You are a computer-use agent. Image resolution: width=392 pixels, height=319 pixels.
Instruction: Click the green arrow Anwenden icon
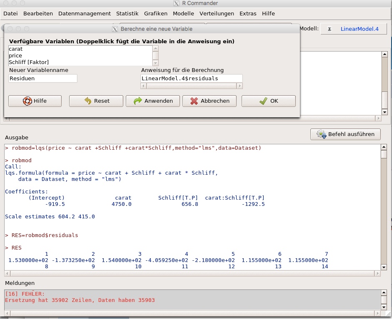pyautogui.click(x=137, y=101)
